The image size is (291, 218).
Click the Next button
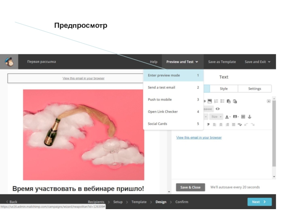(x=259, y=202)
